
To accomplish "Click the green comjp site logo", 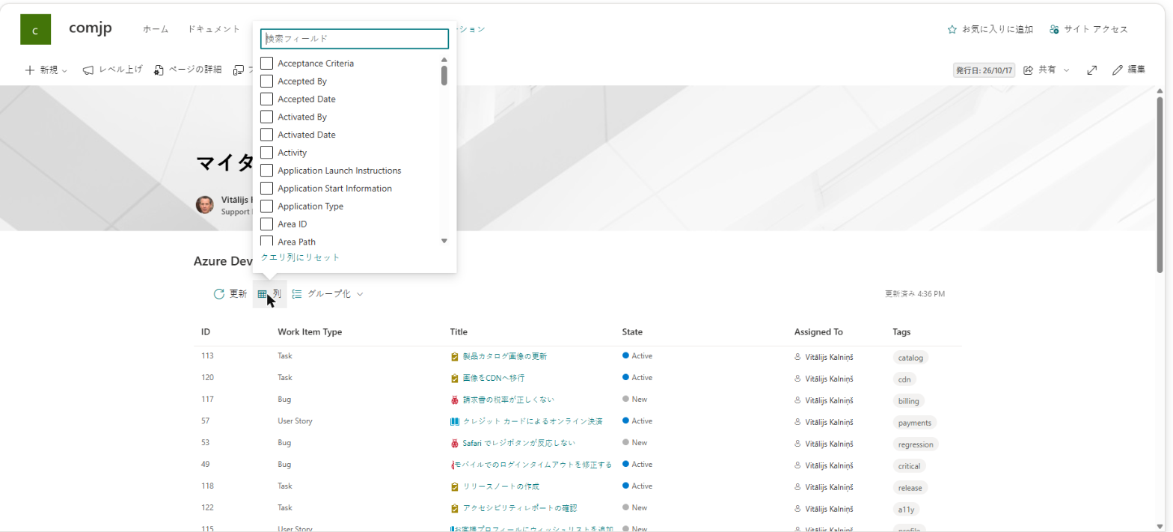I will (x=36, y=30).
